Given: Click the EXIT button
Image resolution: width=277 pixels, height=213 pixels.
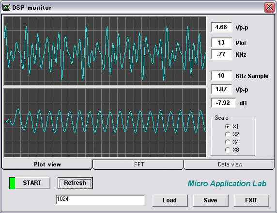Looking at the screenshot, I should [x=251, y=200].
